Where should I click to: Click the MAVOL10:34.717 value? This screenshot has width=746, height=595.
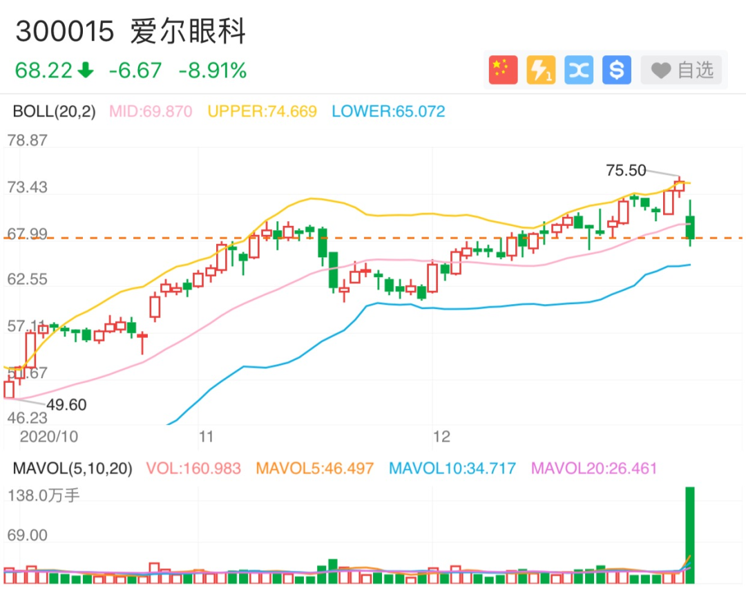coord(452,469)
